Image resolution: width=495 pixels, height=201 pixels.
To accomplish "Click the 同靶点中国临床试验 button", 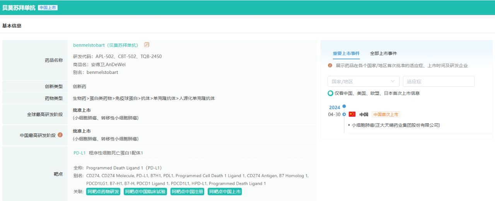I will tap(145, 192).
